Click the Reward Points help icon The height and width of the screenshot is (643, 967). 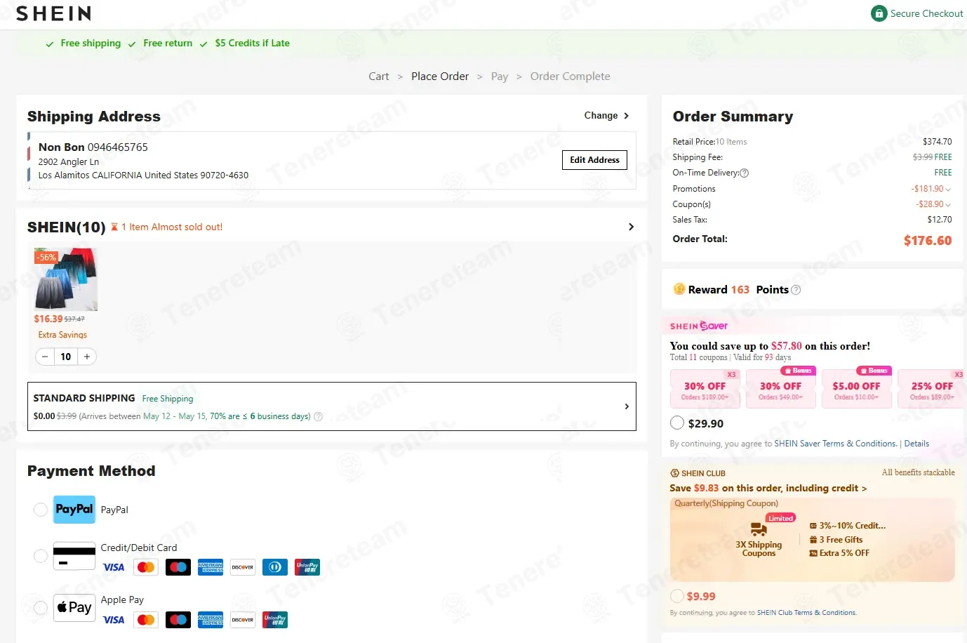pyautogui.click(x=796, y=290)
